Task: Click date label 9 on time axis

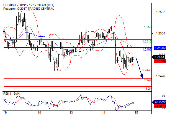Action: (6, 112)
